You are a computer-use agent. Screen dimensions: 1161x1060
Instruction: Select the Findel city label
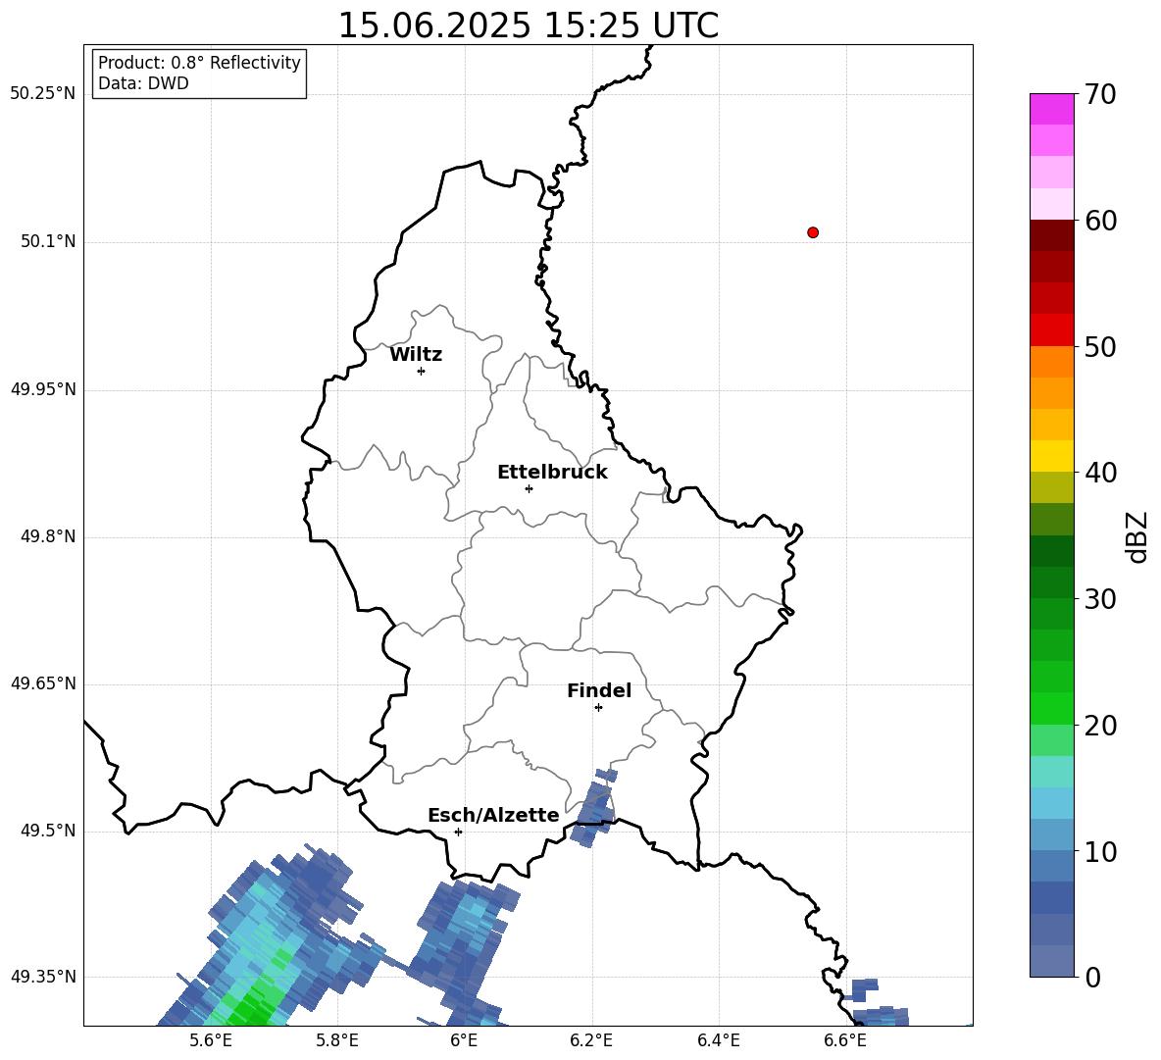pyautogui.click(x=599, y=690)
